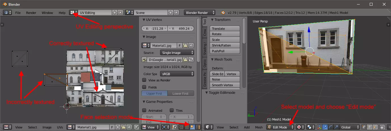The image size is (391, 131).
Task: Toggle UV sync selection icon
Action: point(174,127)
